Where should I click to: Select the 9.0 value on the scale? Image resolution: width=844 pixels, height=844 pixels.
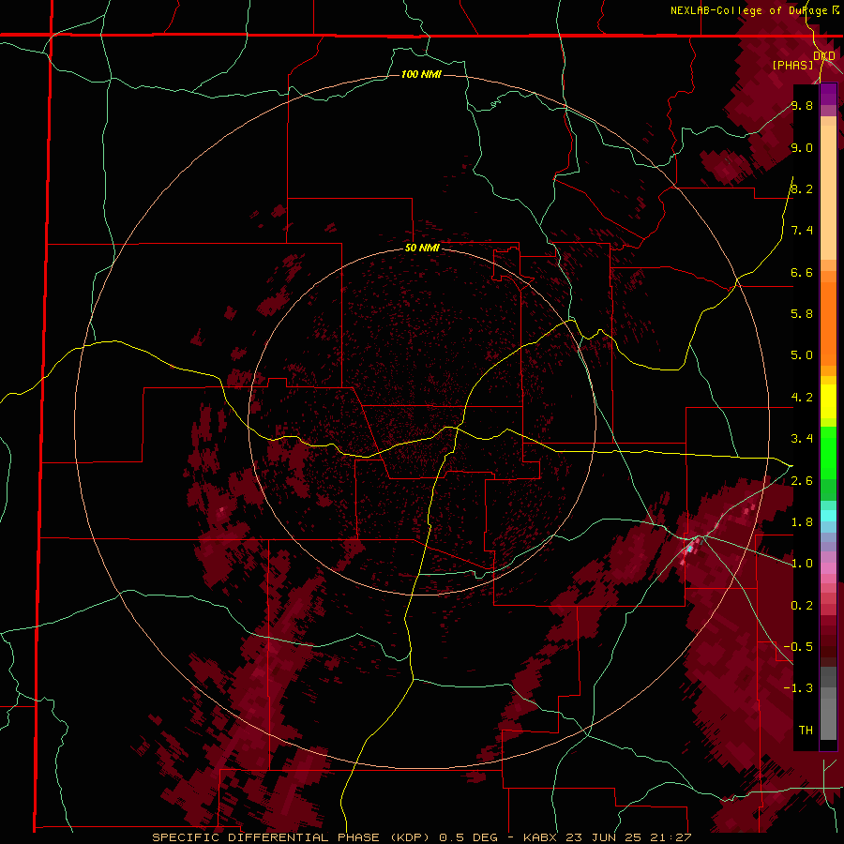[802, 147]
